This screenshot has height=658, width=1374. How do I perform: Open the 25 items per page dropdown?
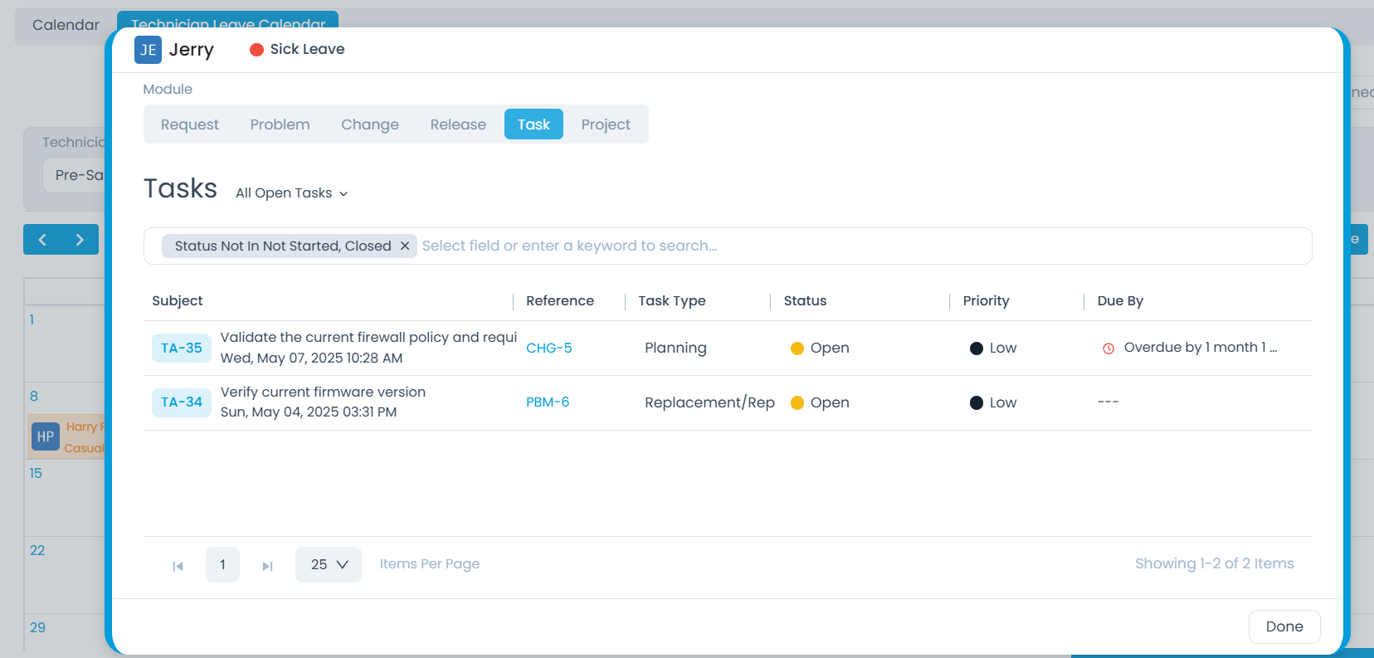click(x=329, y=564)
